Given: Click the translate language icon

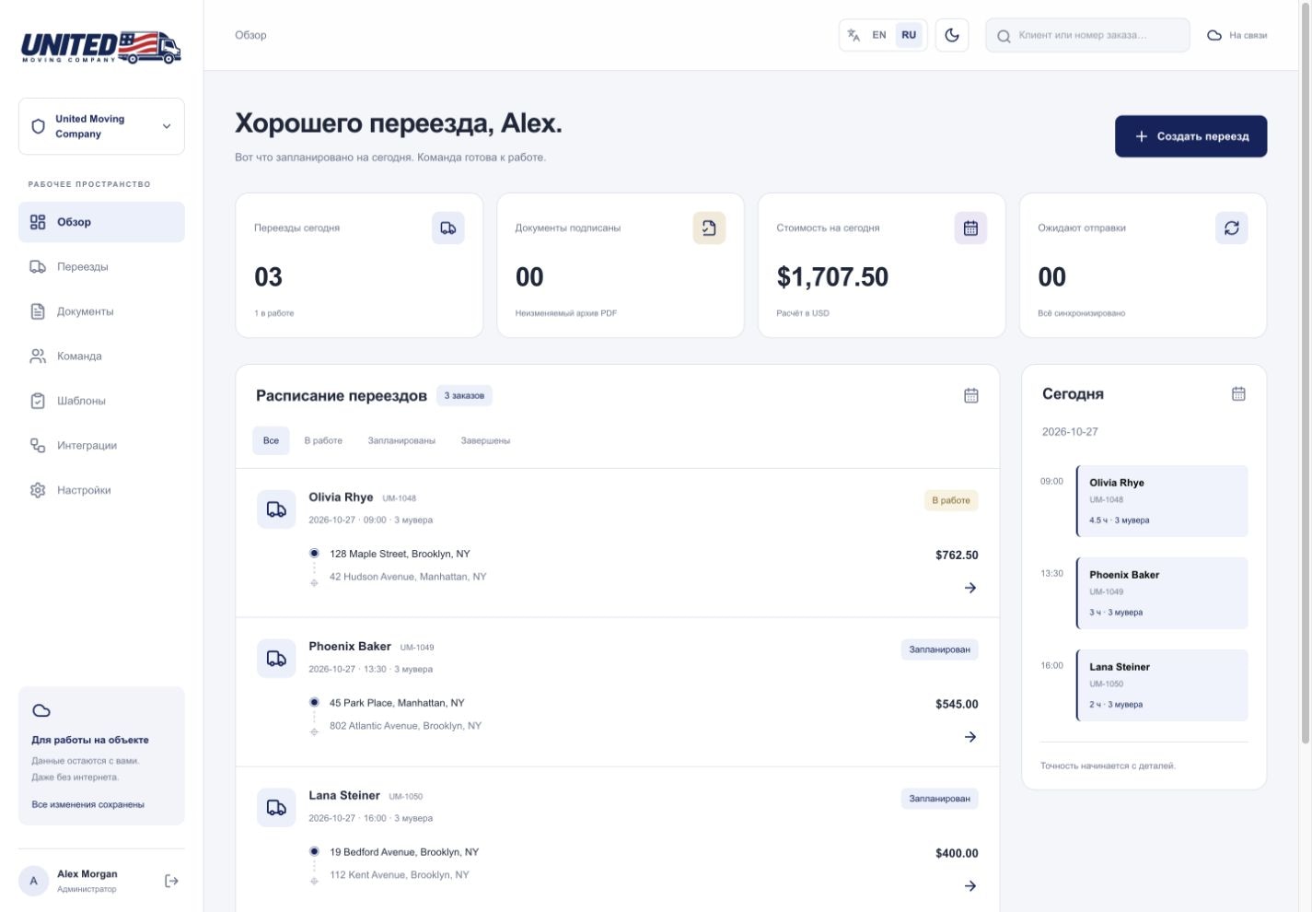Looking at the screenshot, I should pos(853,35).
